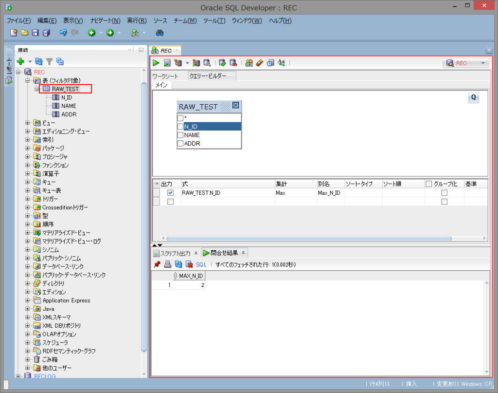Click the Rollback icon in worksheet toolbar

click(x=233, y=63)
